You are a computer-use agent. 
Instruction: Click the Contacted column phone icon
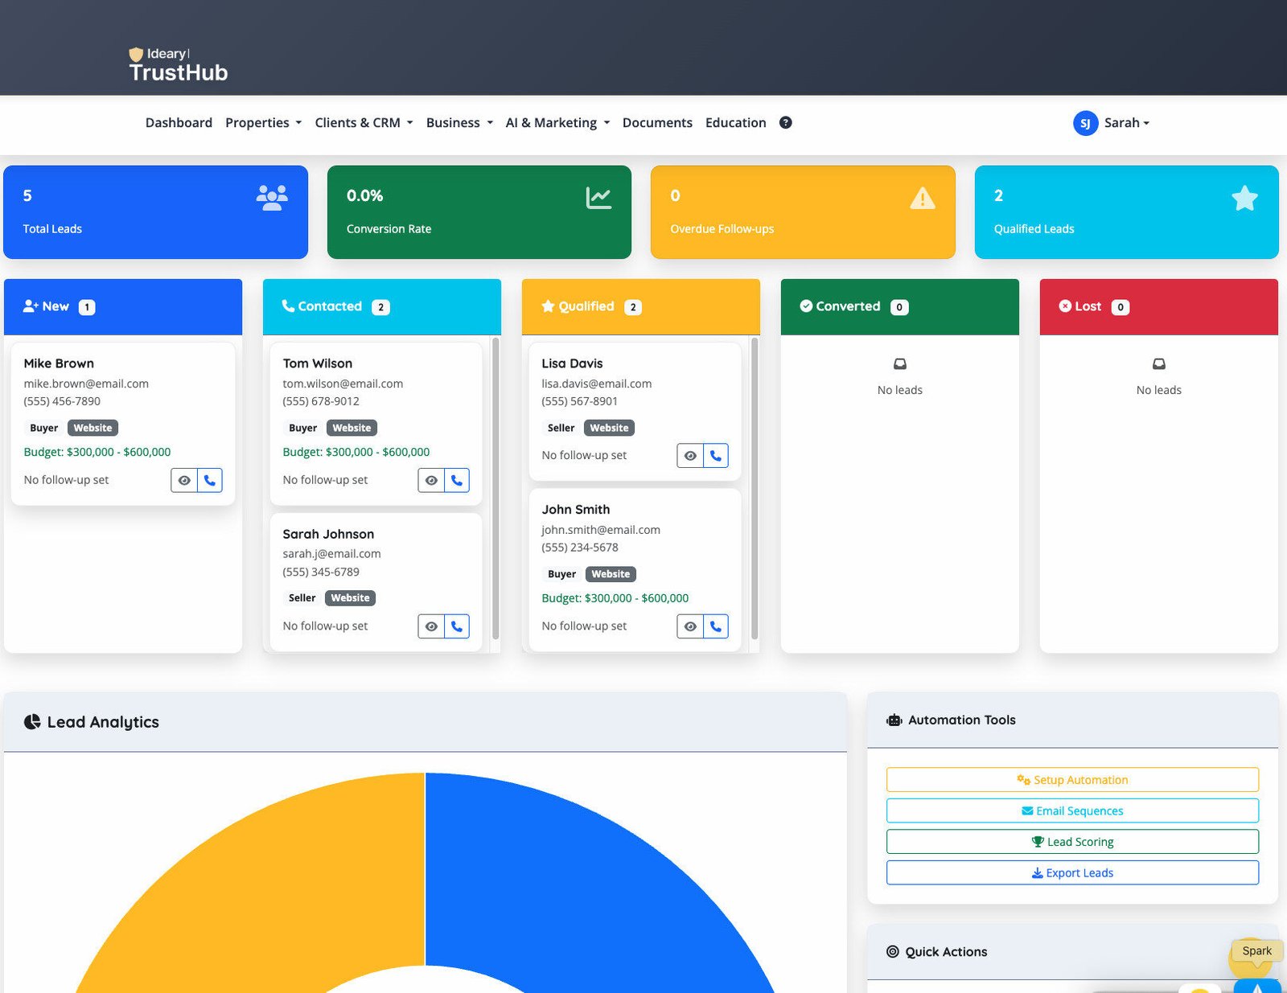(288, 306)
